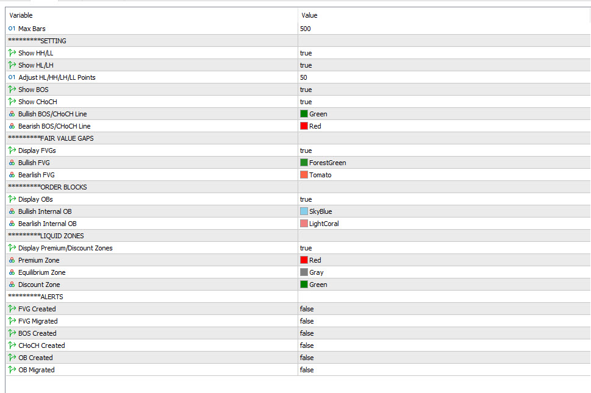Click the Value column header
Viewport: 591px width, 393px height.
coord(309,15)
